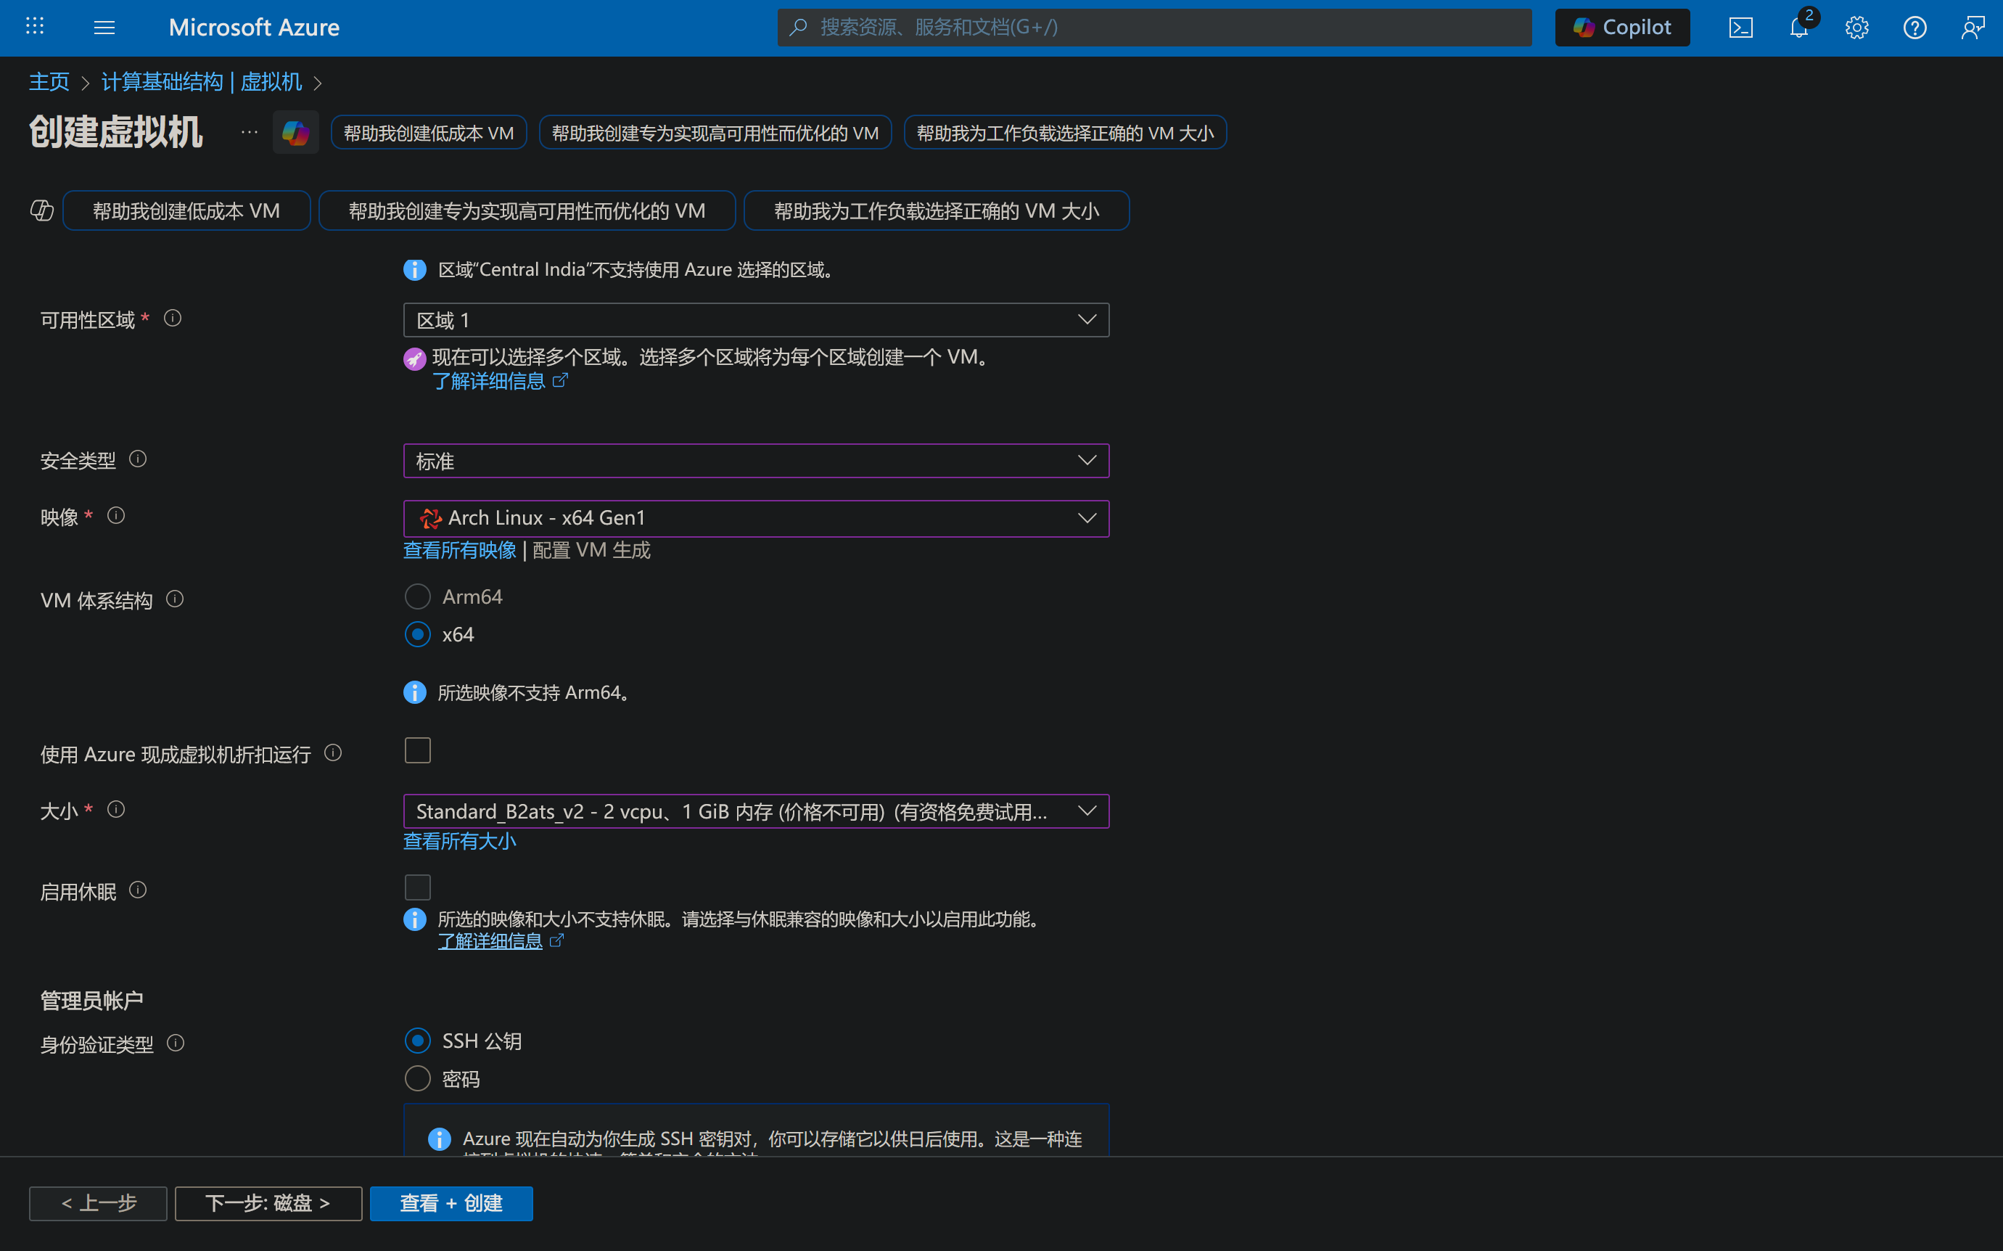This screenshot has width=2003, height=1251.
Task: Open the Copilot assistant
Action: pos(1621,26)
